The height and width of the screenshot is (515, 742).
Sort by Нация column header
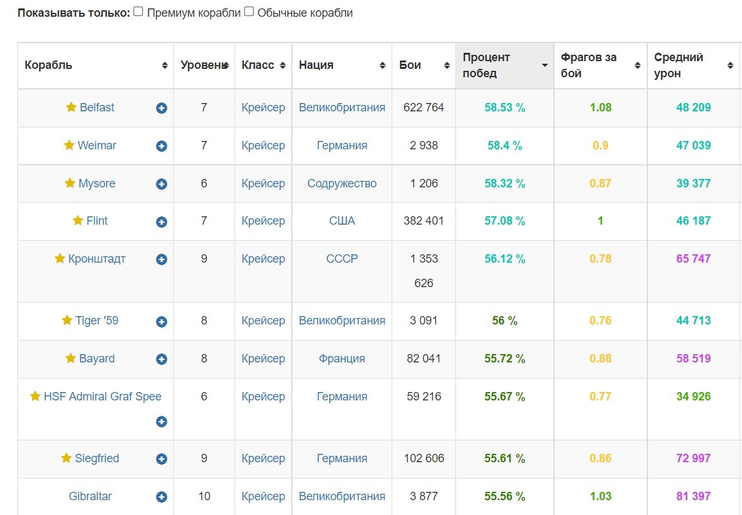(341, 65)
